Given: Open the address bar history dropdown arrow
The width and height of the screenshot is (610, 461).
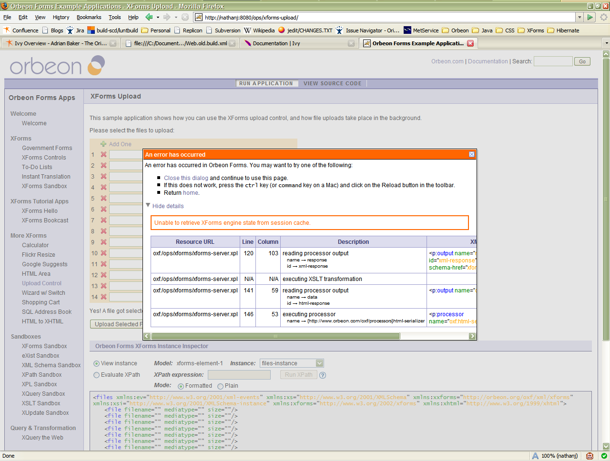Looking at the screenshot, I should [x=579, y=17].
